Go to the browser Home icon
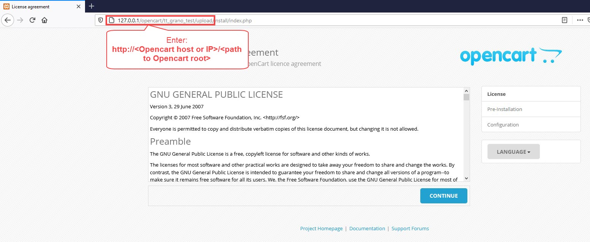 pyautogui.click(x=44, y=20)
